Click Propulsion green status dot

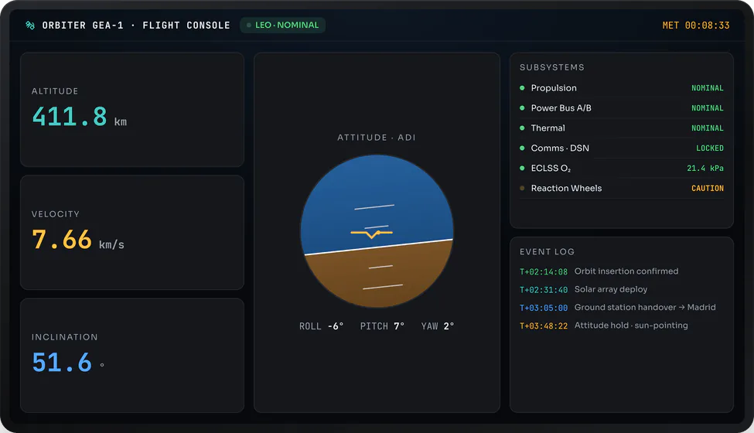coord(522,88)
